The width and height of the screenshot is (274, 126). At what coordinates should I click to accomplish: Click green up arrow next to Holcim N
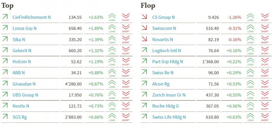pyautogui.click(x=5, y=61)
